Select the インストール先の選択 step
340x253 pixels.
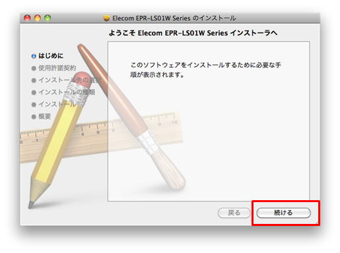[x=69, y=80]
